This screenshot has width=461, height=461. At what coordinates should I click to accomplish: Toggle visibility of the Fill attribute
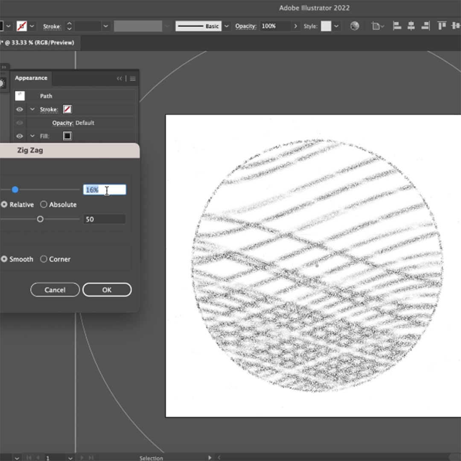(19, 136)
